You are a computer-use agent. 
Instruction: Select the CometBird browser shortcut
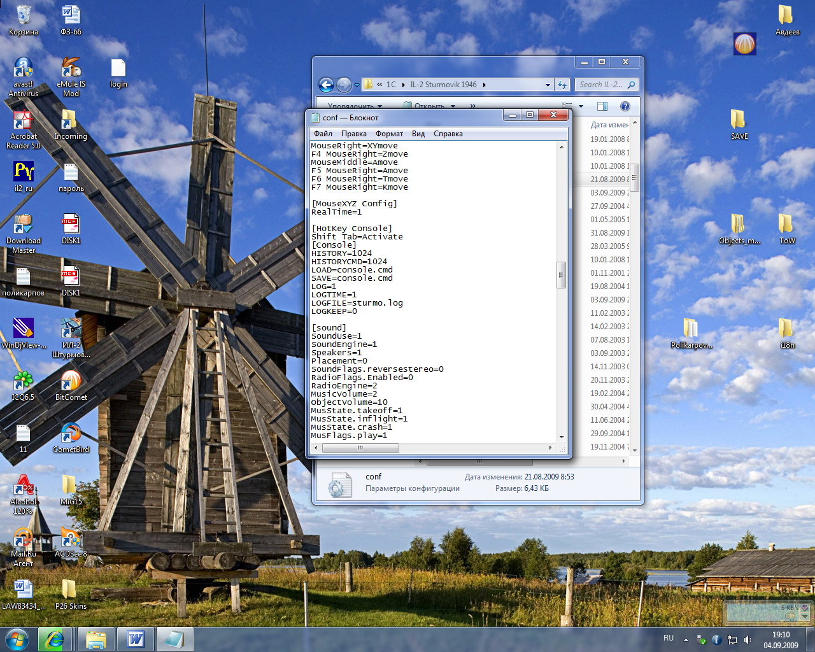coord(71,438)
